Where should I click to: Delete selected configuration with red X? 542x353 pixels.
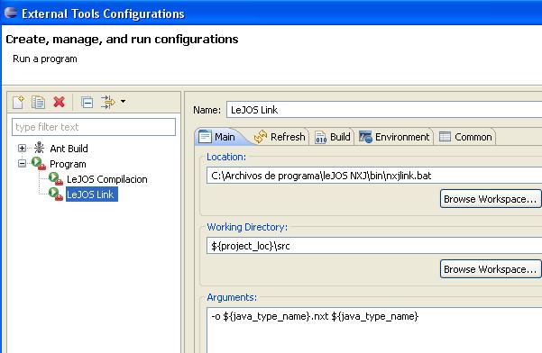tap(60, 102)
